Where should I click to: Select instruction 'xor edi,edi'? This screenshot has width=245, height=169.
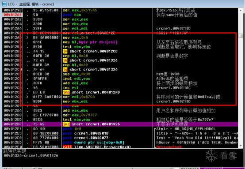pyautogui.click(x=75, y=29)
